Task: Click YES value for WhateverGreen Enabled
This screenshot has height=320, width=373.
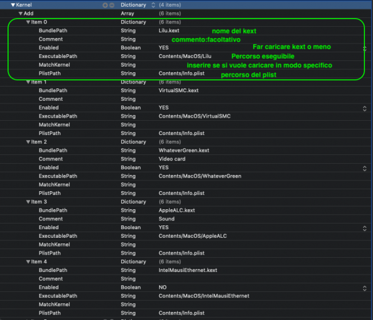Action: 163,167
